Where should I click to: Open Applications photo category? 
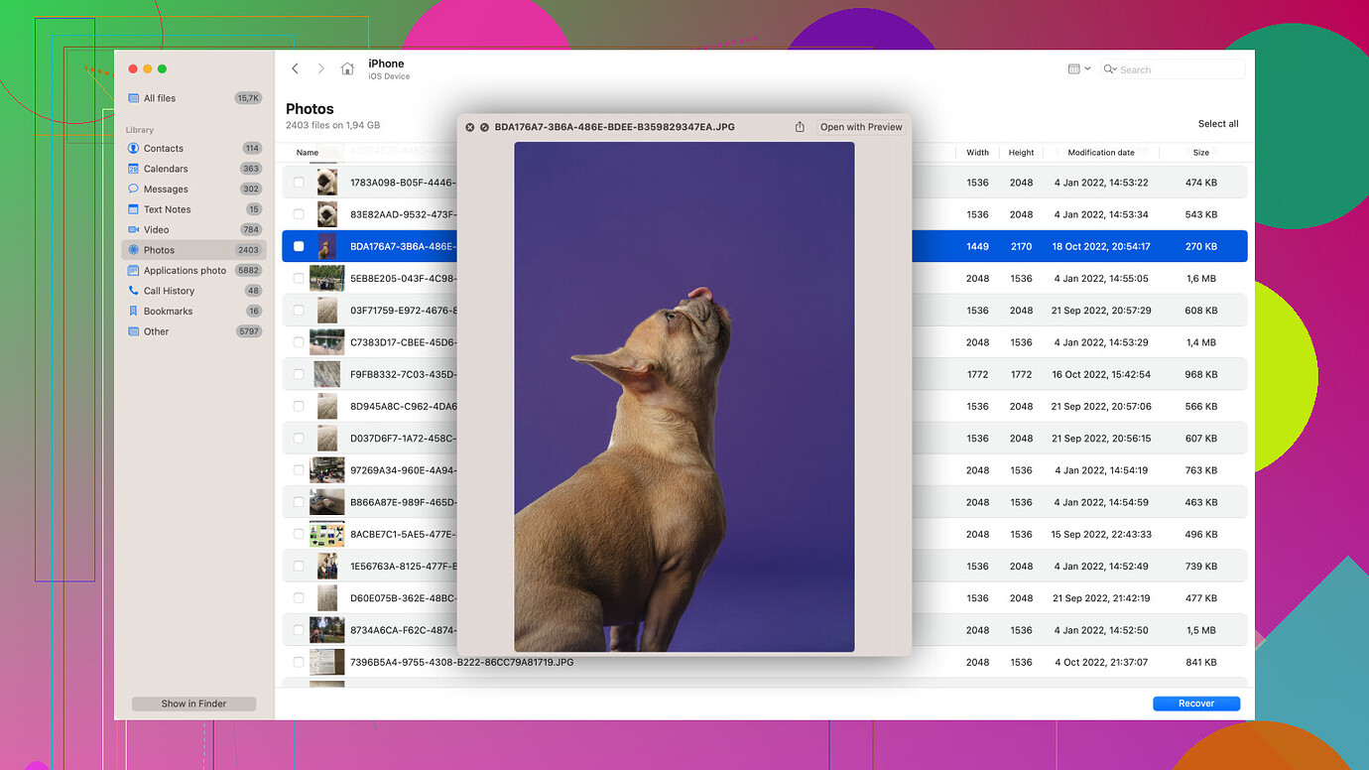(x=194, y=270)
